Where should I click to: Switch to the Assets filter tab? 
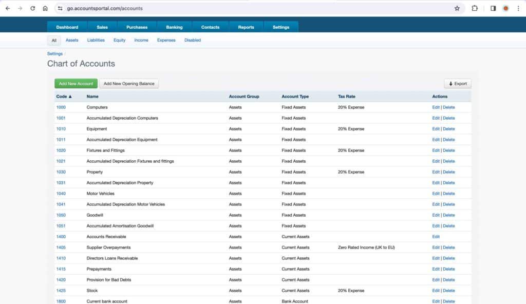72,40
